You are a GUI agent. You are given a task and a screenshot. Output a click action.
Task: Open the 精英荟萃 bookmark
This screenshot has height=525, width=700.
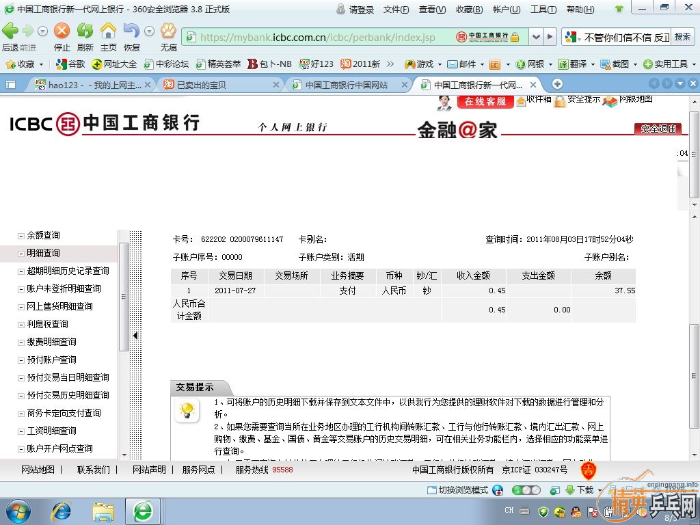[218, 64]
